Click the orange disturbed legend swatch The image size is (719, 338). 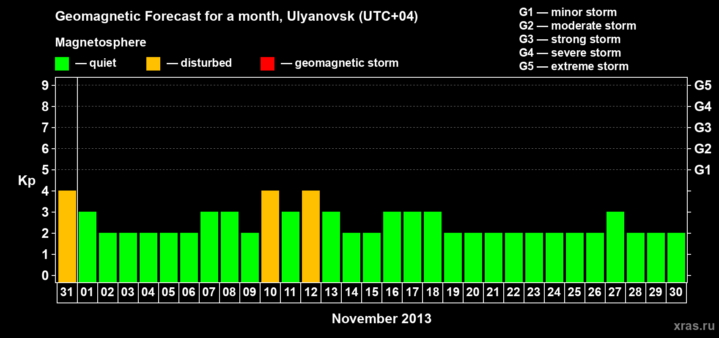click(x=153, y=64)
